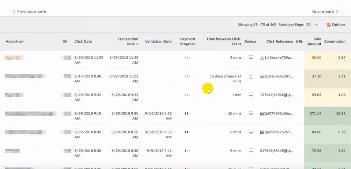Click reference jjjj1je05d4879267...

(276, 132)
